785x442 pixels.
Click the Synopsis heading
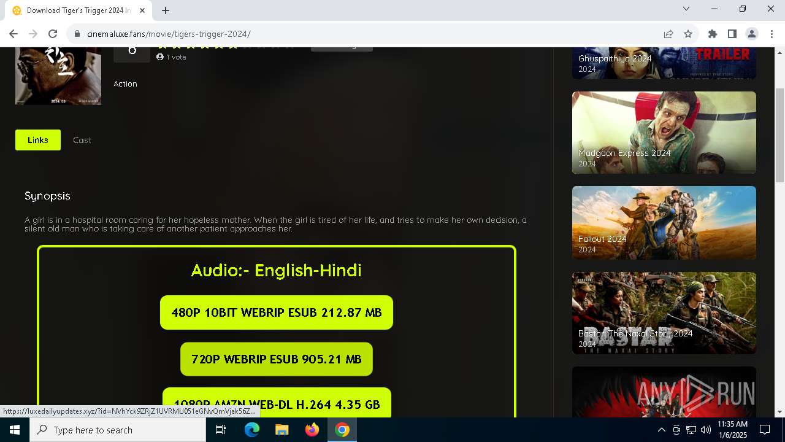click(47, 196)
